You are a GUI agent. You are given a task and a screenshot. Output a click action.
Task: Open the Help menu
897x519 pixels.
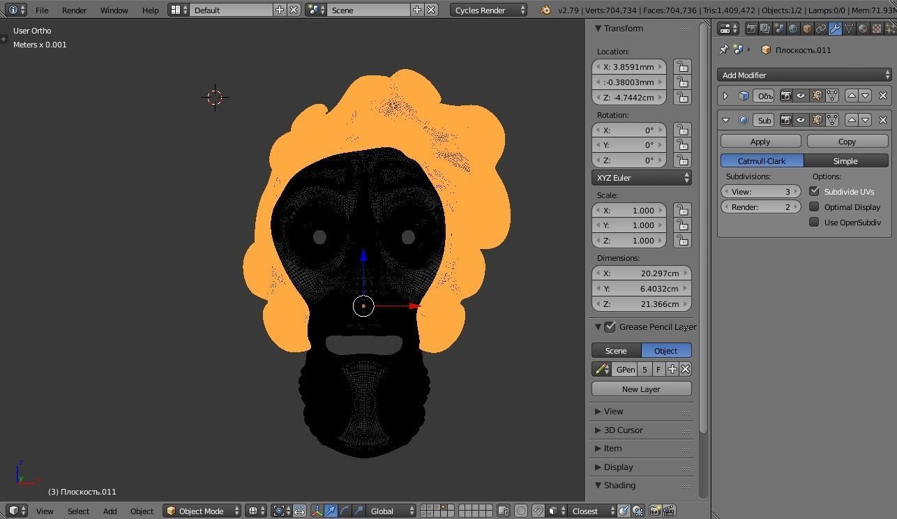click(151, 10)
